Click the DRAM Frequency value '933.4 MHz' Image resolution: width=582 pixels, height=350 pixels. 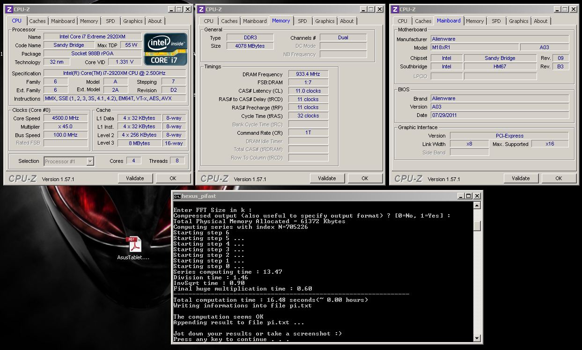pos(308,74)
